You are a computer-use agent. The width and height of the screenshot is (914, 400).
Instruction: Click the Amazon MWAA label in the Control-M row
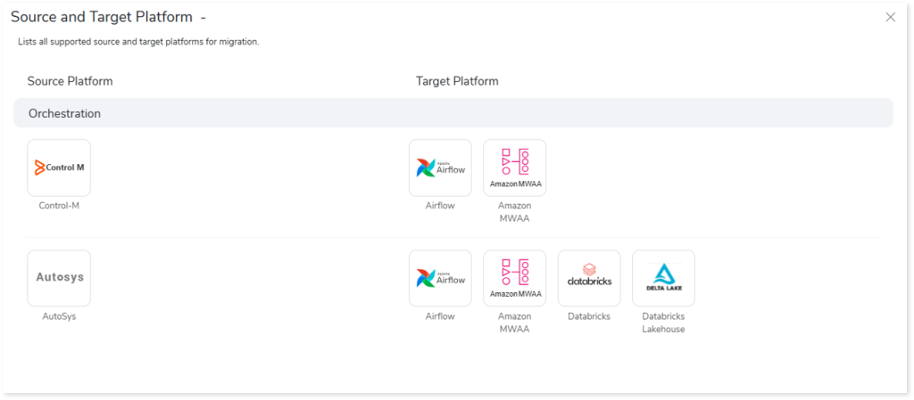click(514, 212)
